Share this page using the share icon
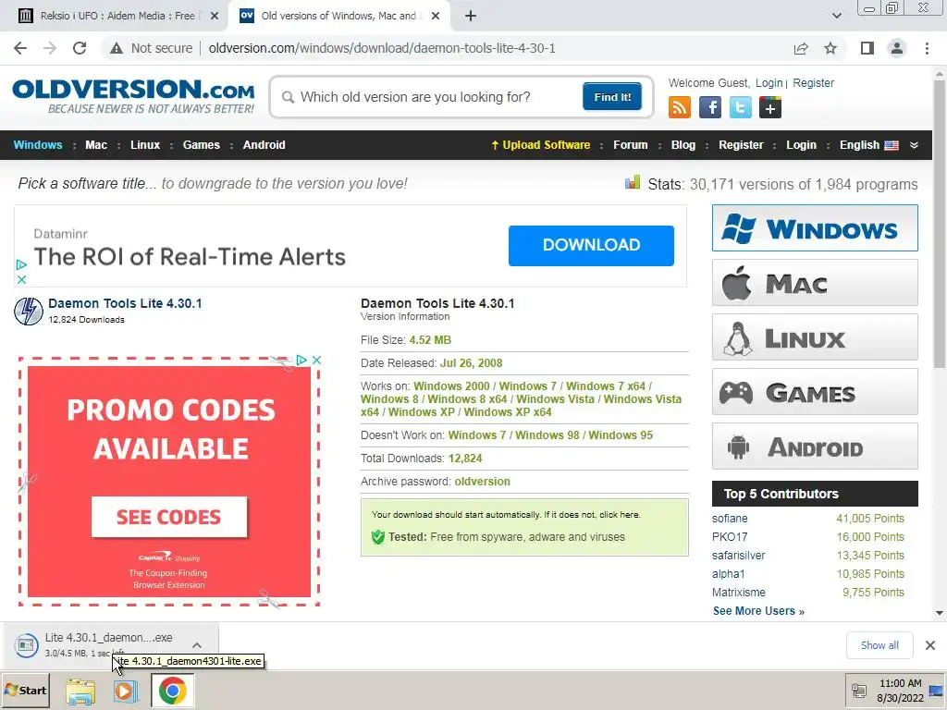The height and width of the screenshot is (710, 947). [x=801, y=48]
